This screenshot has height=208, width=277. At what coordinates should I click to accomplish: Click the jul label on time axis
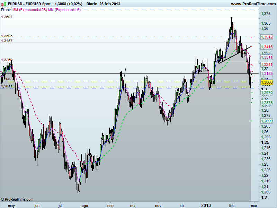click(60, 206)
